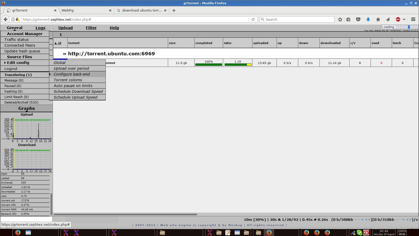419x236 pixels.
Task: Select Torrent coloms in the config submenu
Action: coord(68,80)
